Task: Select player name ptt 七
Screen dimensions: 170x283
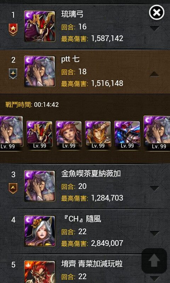Action: tap(70, 59)
